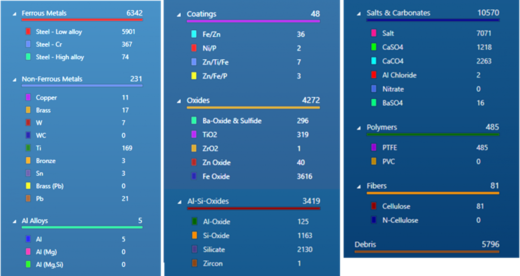Screen dimensions: 520x276
Task: Click the orange Si-Oxide color swatch
Action: click(195, 236)
